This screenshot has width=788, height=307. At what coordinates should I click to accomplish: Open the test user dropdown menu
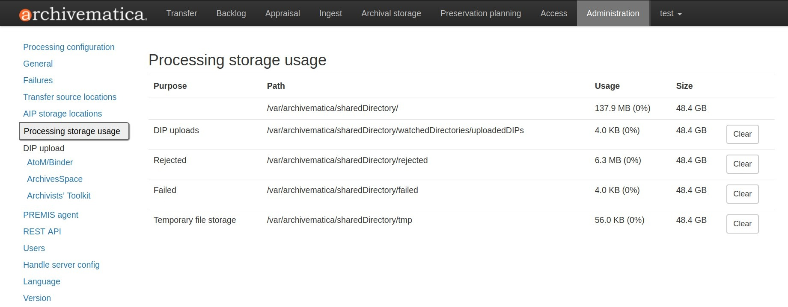pyautogui.click(x=670, y=14)
